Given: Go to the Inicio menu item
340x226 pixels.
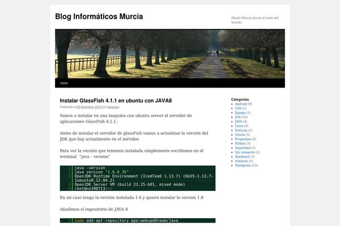Looking at the screenshot, I should click(x=64, y=83).
